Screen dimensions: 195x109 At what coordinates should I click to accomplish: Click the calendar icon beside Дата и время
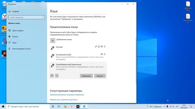click(9, 30)
